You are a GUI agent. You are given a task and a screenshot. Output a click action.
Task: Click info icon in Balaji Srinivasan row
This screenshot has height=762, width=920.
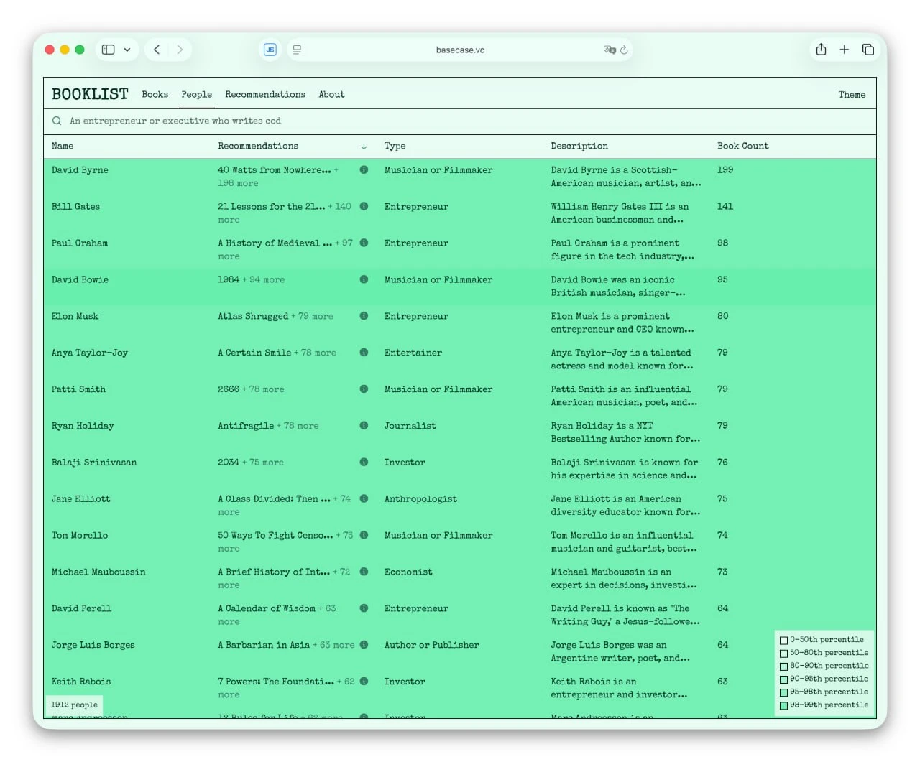364,463
